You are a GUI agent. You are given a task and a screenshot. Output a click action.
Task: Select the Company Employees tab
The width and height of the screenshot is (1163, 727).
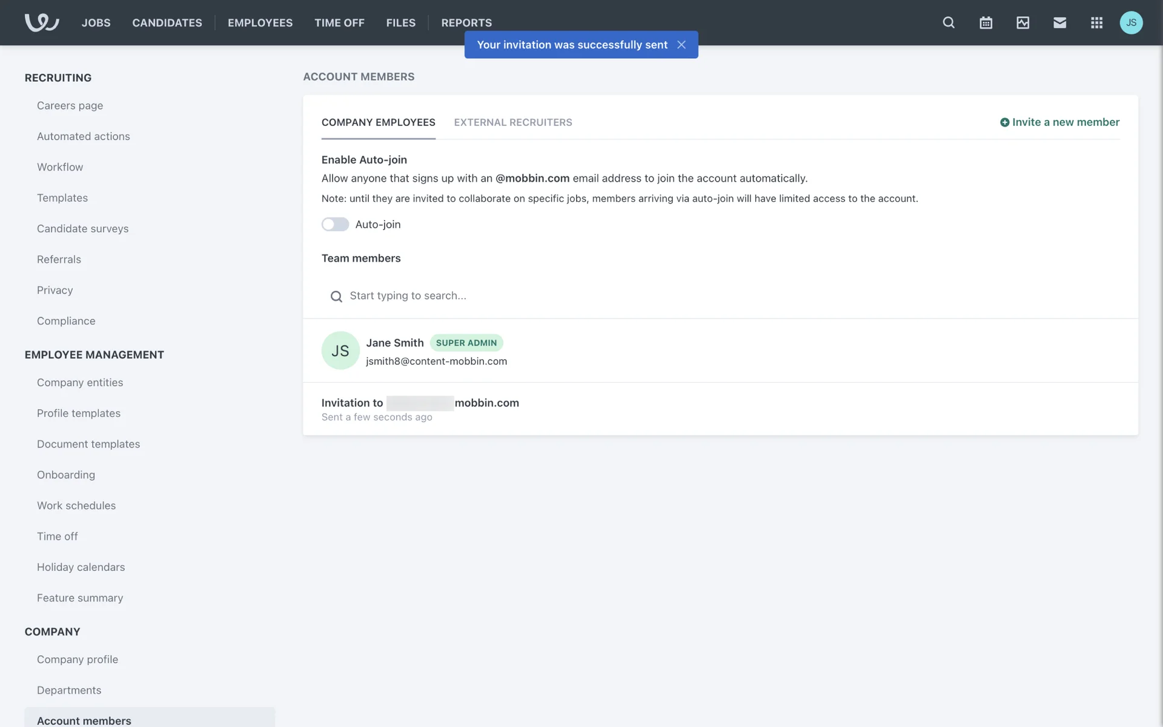pos(378,122)
